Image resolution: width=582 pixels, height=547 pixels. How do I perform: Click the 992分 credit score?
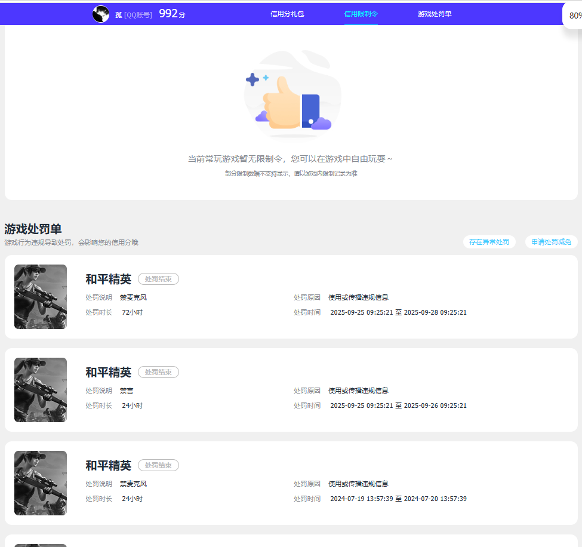pos(172,14)
